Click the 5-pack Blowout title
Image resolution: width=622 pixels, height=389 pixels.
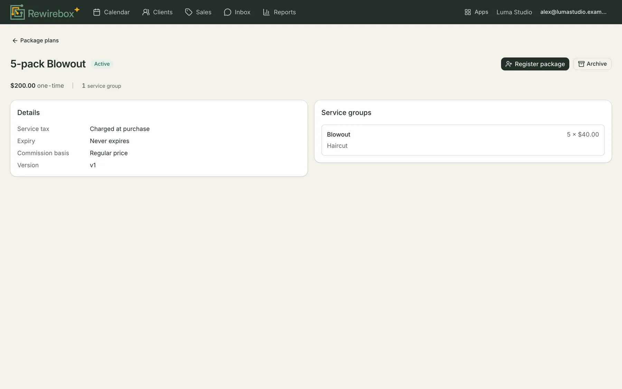48,64
